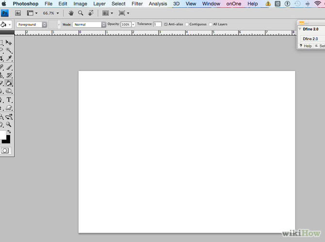The width and height of the screenshot is (325, 242).
Task: Open the blending Mode Normal dropdown
Action: tap(89, 25)
